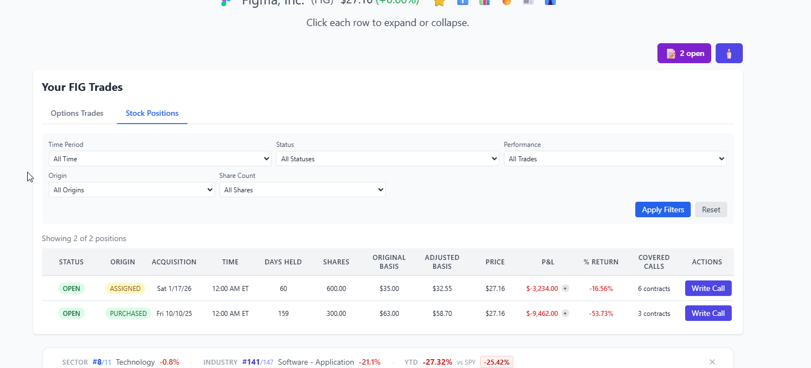This screenshot has height=368, width=811.
Task: Select the Stock Positions tab
Action: point(152,113)
